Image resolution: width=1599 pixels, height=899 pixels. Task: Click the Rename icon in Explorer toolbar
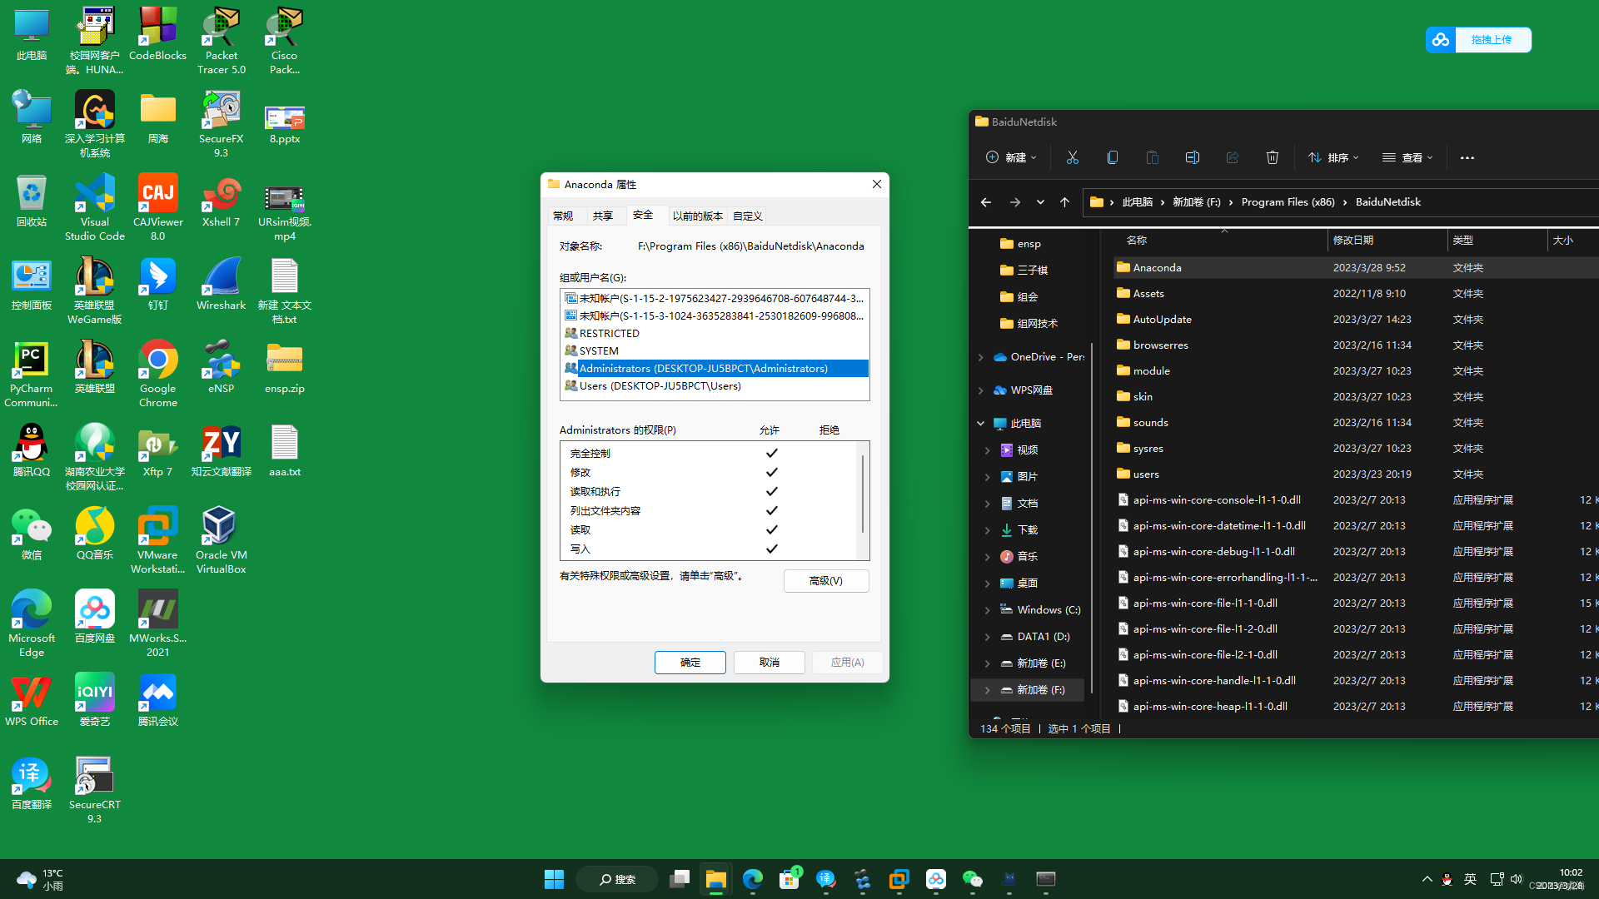coord(1192,157)
